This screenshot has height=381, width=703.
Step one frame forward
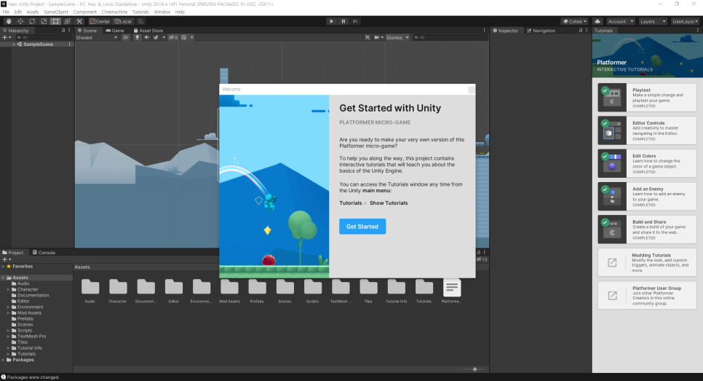(x=355, y=21)
